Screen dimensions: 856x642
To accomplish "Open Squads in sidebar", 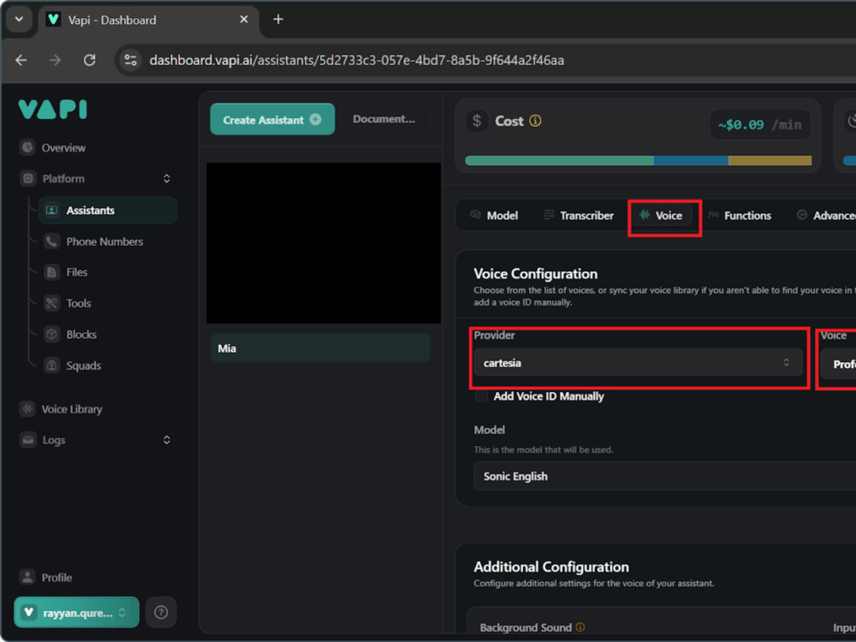I will (84, 366).
